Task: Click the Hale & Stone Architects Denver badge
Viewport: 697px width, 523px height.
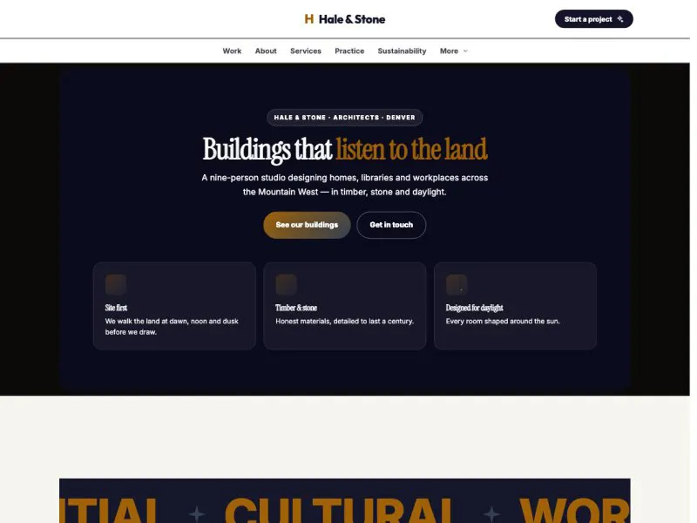Action: (344, 118)
